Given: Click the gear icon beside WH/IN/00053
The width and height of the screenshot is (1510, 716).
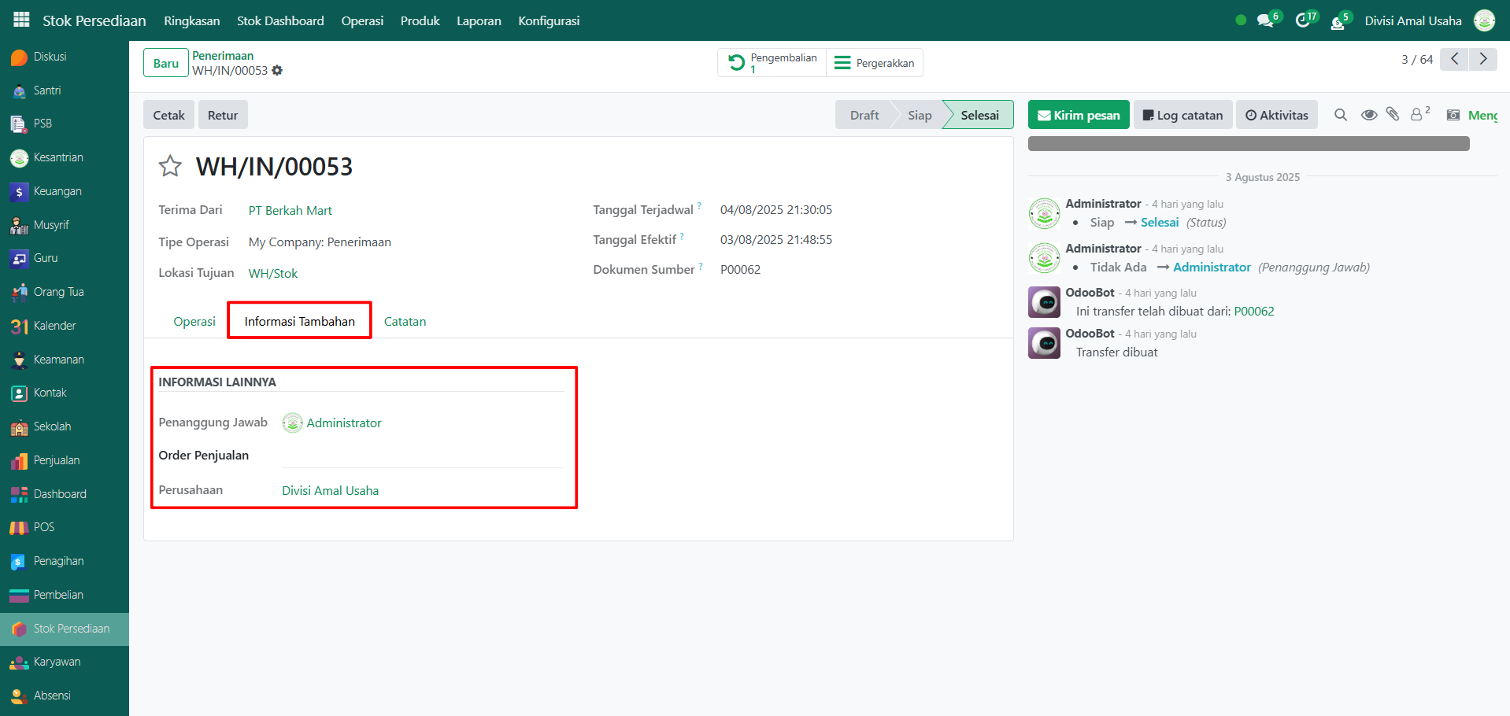Looking at the screenshot, I should coord(277,71).
